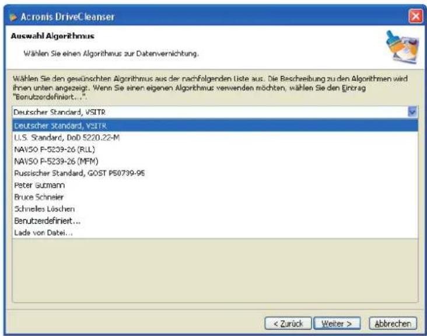Click the Acronis title bar logo icon
The height and width of the screenshot is (336, 427).
pos(13,17)
